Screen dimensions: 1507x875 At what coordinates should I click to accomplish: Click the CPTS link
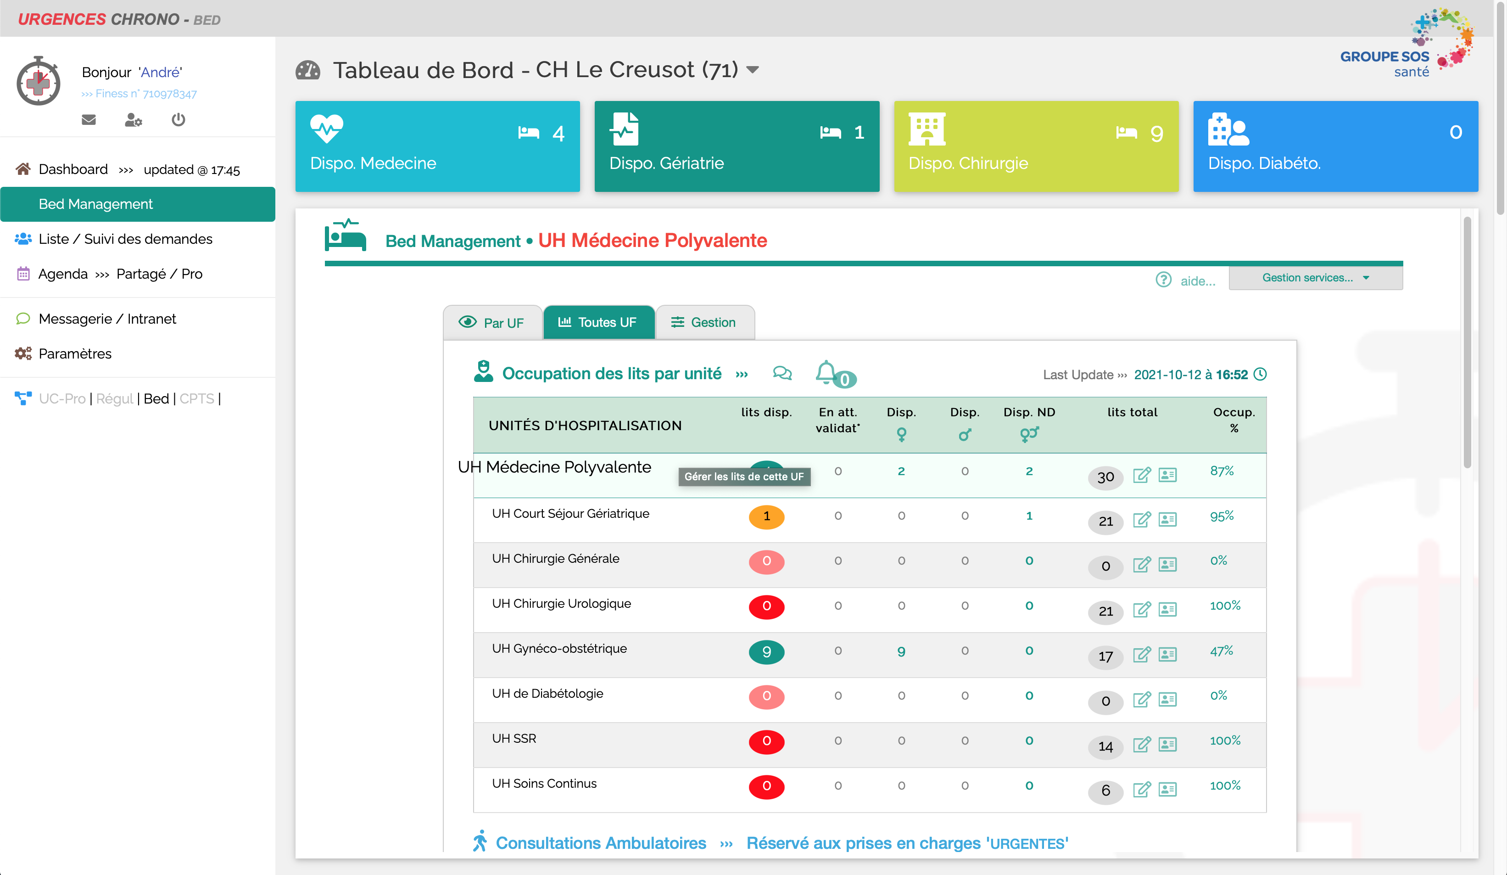[x=197, y=398]
